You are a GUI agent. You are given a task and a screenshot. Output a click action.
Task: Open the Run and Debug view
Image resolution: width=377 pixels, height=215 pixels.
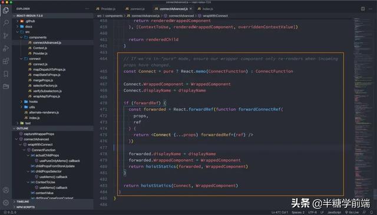6,48
